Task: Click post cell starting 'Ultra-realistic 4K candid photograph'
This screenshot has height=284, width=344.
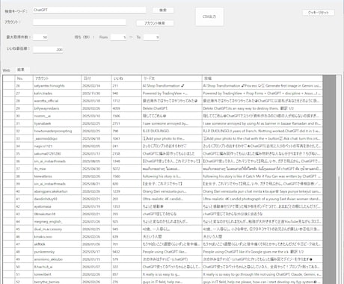Action: (x=262, y=199)
